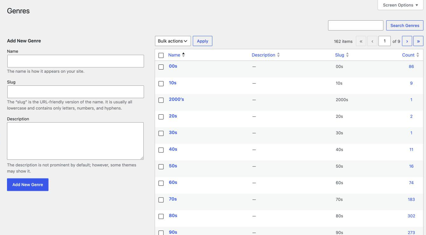Check the 60s genre checkbox
The image size is (426, 235).
pyautogui.click(x=161, y=183)
